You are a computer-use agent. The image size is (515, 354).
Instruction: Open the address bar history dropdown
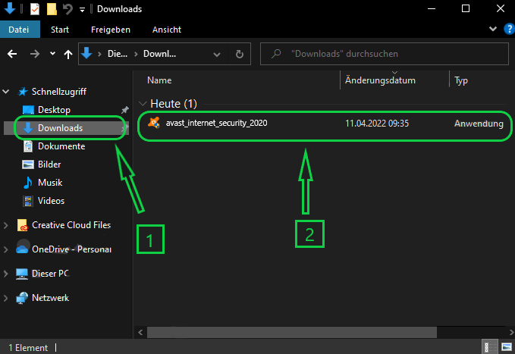pos(217,54)
